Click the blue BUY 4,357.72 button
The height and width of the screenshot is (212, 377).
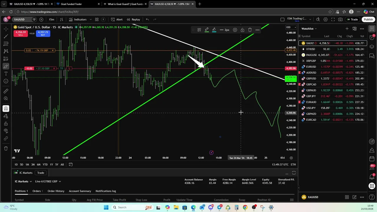click(x=43, y=33)
